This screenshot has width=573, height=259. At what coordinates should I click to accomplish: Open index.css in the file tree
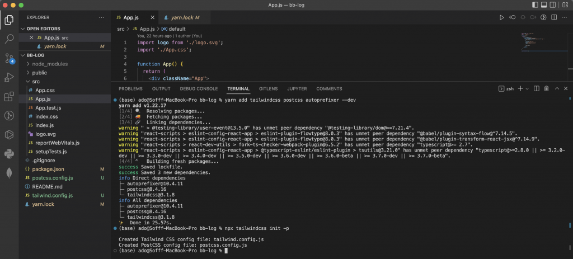tap(65, 116)
